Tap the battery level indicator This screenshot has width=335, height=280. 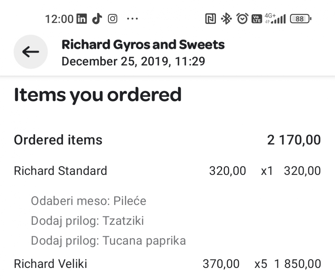(300, 19)
